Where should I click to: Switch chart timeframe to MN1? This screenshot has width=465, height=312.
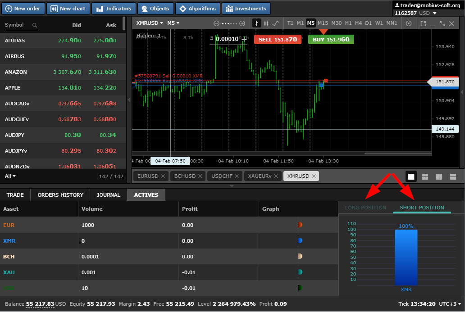[x=392, y=23]
